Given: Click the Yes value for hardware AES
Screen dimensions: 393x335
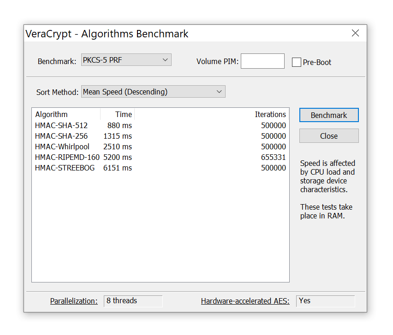Looking at the screenshot, I should click(x=326, y=301).
